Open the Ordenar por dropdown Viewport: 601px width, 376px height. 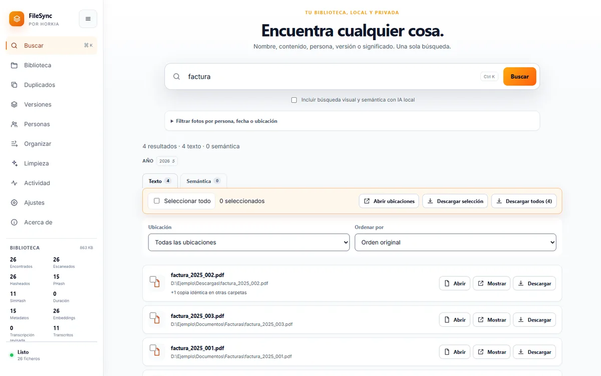(x=455, y=242)
